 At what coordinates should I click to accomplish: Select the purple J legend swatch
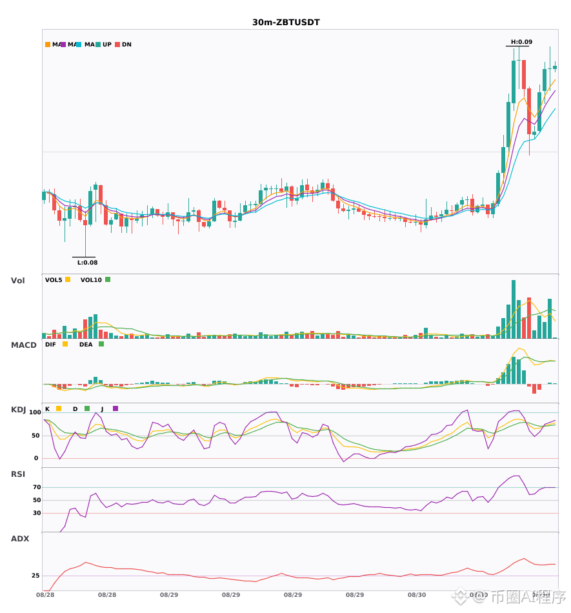[115, 408]
